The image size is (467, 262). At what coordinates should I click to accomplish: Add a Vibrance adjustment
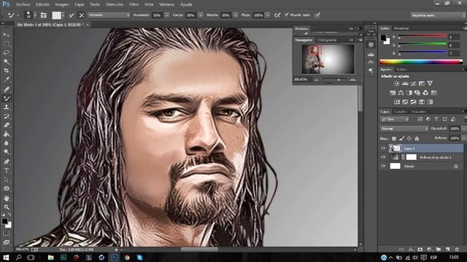[430, 84]
